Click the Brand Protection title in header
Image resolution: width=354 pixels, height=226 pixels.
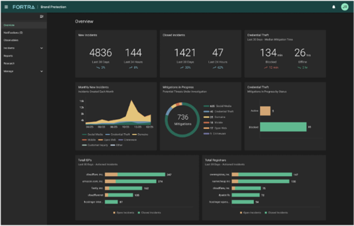click(53, 7)
